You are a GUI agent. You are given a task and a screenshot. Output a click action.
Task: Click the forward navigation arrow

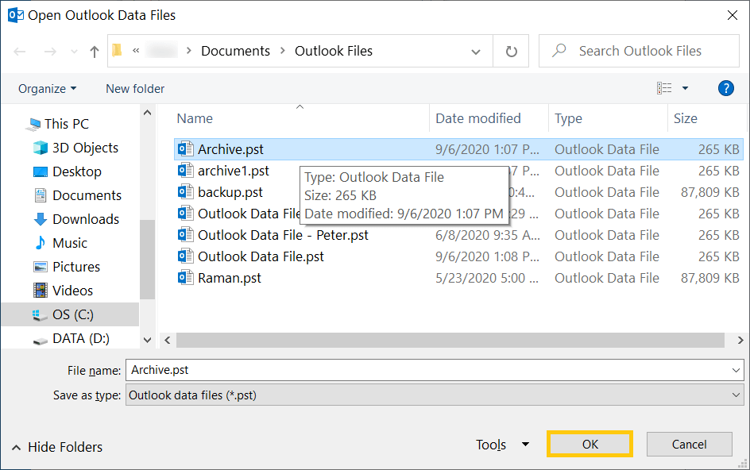pyautogui.click(x=50, y=51)
